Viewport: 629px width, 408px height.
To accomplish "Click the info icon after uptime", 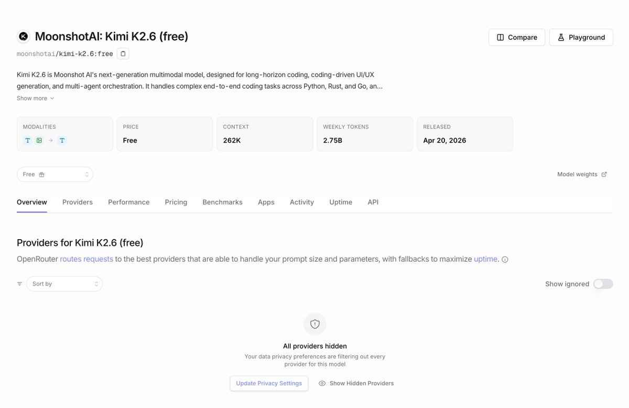I will click(x=505, y=259).
